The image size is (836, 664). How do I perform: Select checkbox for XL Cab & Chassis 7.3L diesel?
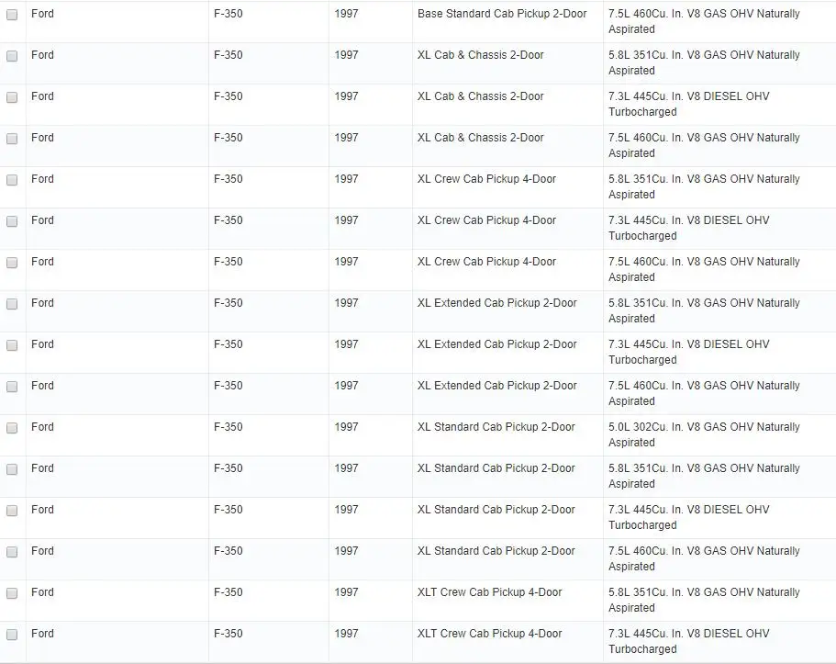pos(12,97)
